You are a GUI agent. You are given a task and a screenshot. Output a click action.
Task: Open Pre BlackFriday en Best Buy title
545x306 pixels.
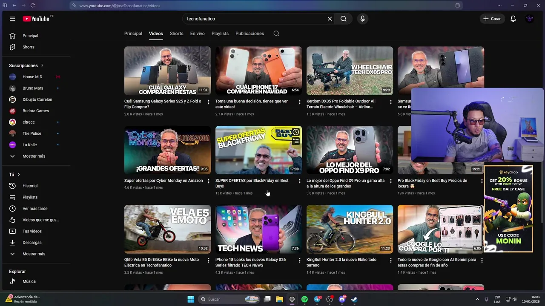pos(432,183)
